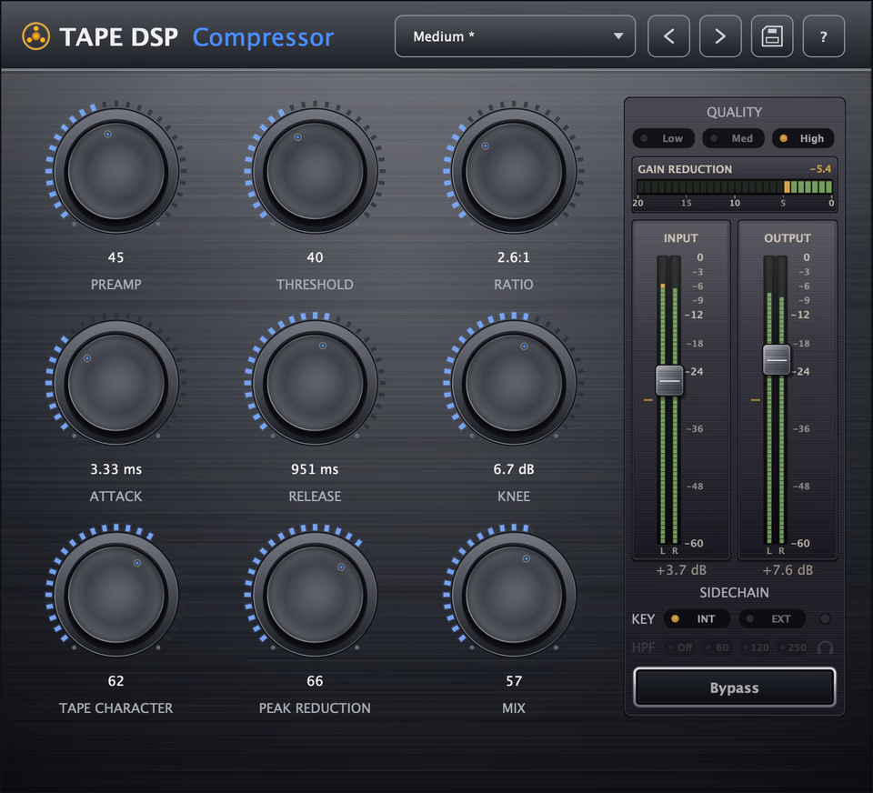Click the Tape DSP logo icon
The height and width of the screenshot is (793, 873).
(36, 36)
